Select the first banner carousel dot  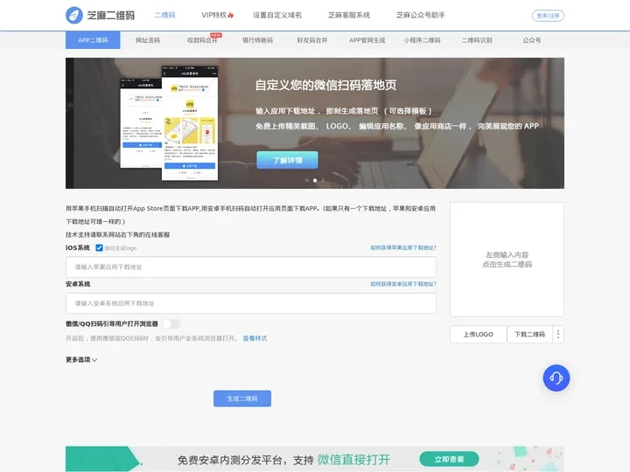click(x=307, y=181)
